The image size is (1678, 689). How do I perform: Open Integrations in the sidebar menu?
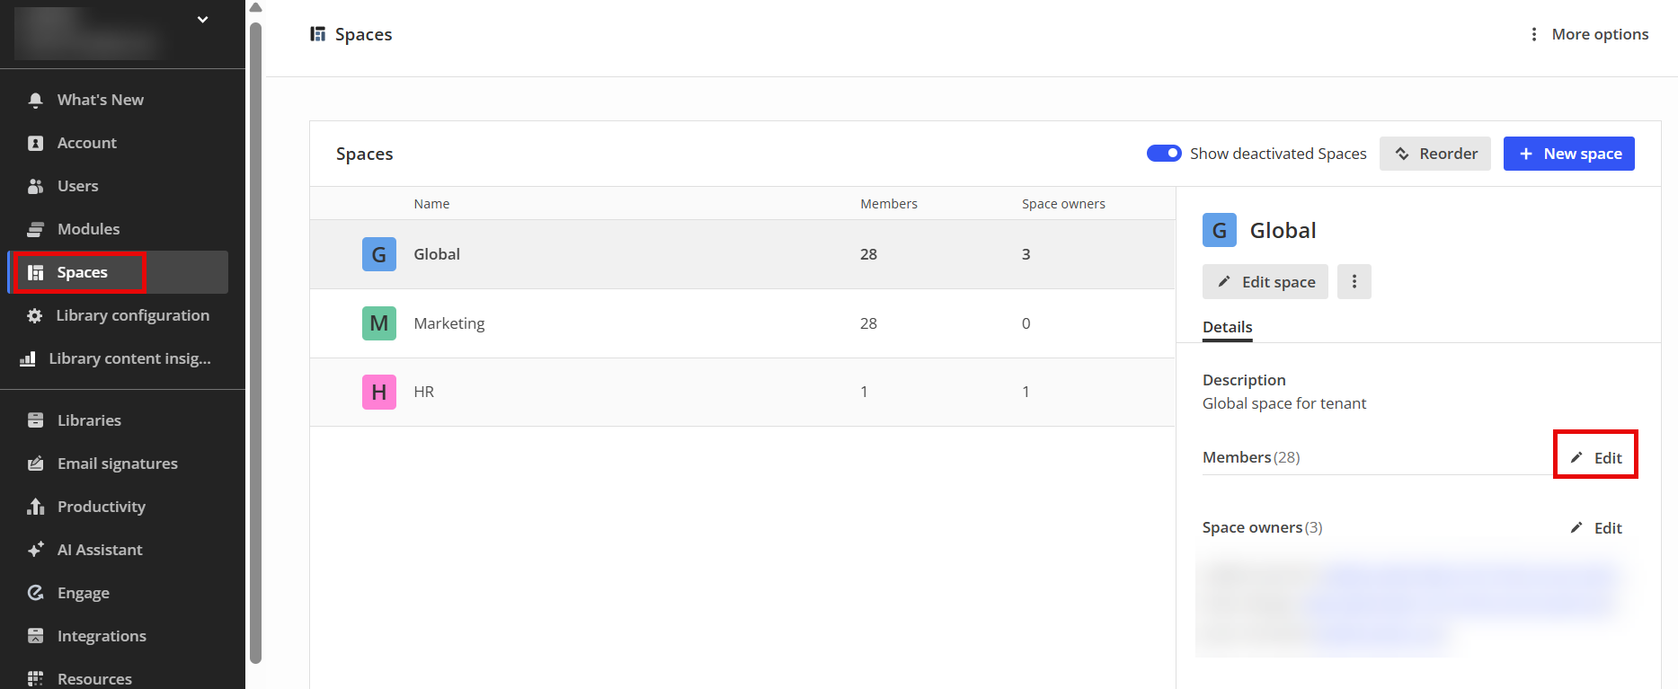point(102,636)
